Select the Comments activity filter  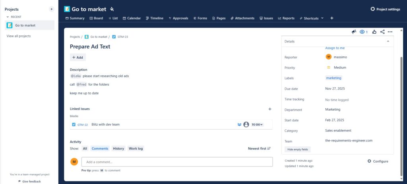pyautogui.click(x=100, y=149)
